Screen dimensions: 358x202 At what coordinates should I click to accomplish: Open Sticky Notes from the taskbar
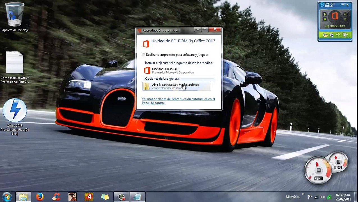(x=105, y=197)
